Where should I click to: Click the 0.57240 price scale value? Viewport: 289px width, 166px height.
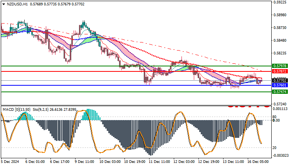(x=280, y=104)
